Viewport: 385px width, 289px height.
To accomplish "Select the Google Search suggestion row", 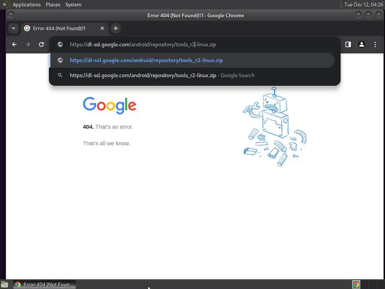I will (192, 75).
